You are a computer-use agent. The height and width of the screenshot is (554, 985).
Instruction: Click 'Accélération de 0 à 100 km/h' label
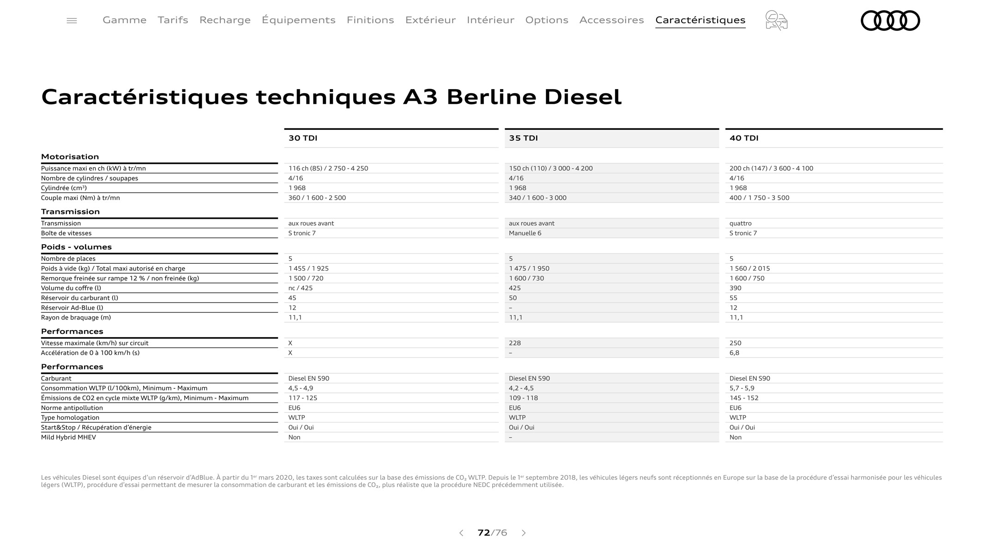(90, 353)
